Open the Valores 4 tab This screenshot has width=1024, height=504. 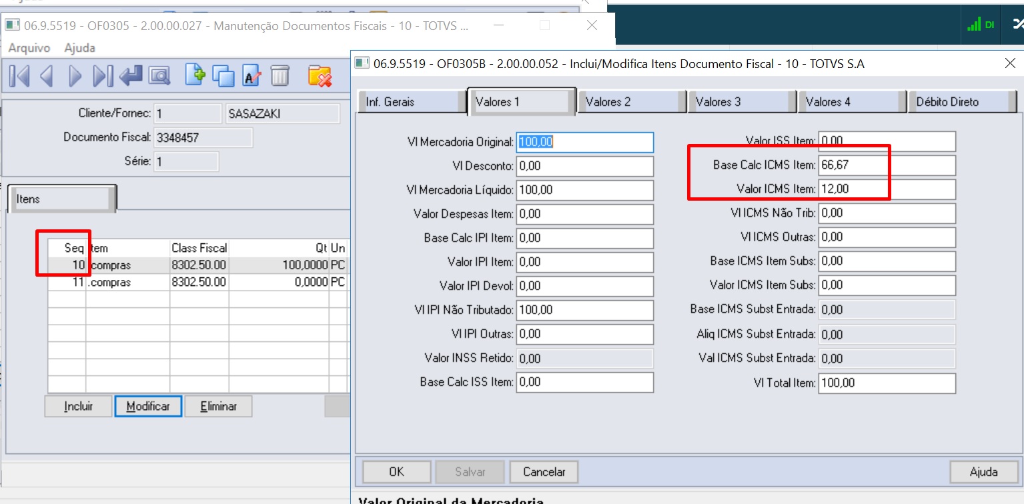click(x=851, y=102)
